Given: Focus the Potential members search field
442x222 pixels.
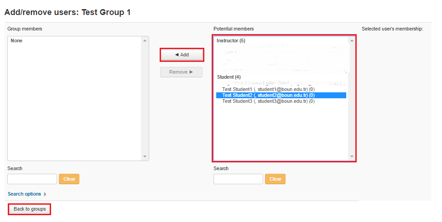Looking at the screenshot, I should 238,179.
